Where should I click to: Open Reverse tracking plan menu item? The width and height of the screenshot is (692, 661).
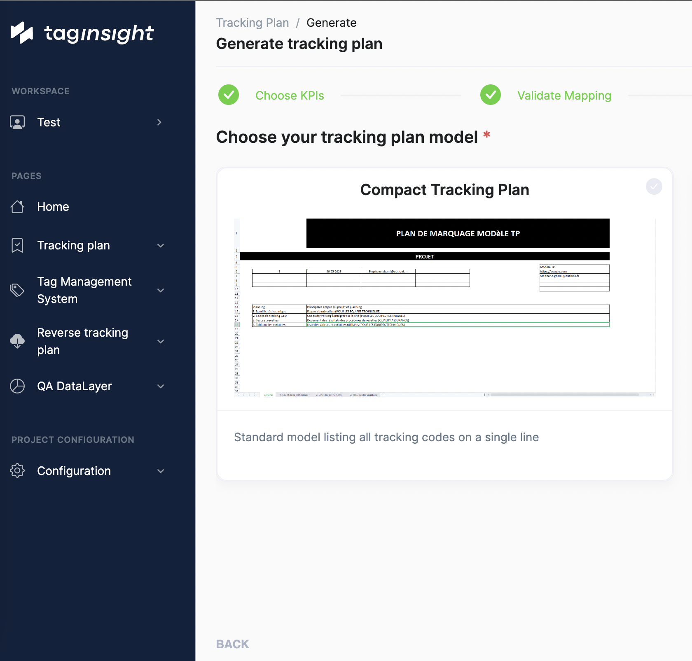coord(82,341)
